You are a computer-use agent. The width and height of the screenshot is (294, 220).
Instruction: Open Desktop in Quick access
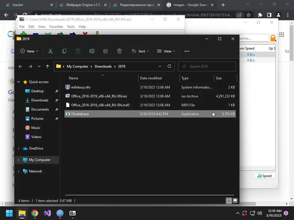click(x=37, y=91)
